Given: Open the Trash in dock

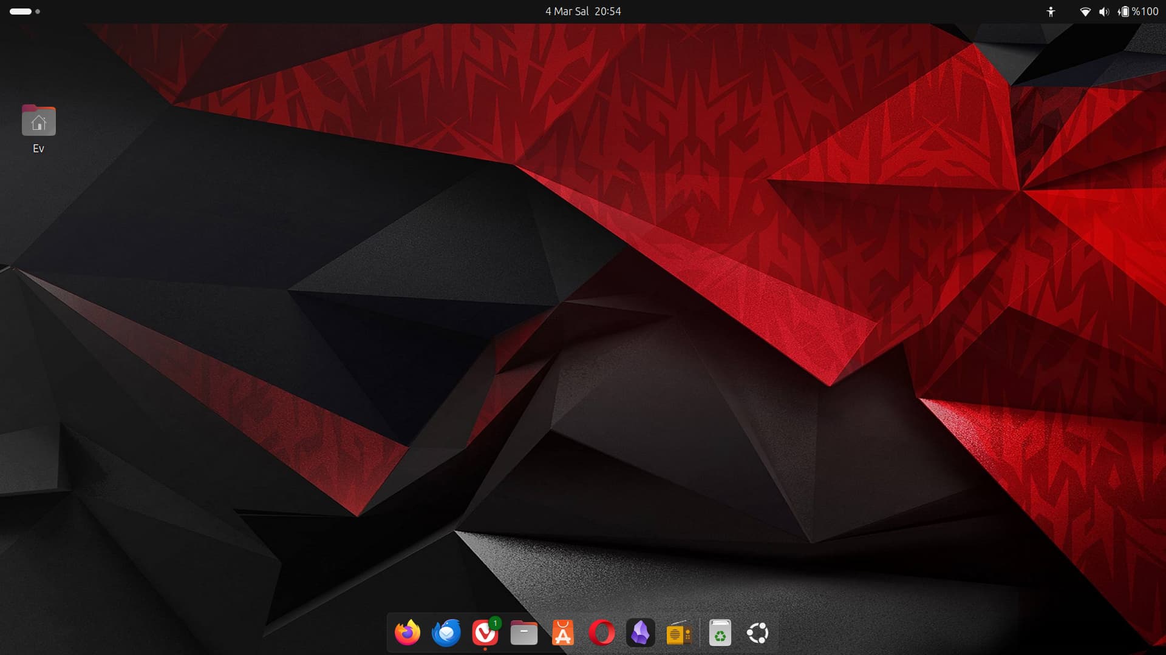Looking at the screenshot, I should [720, 633].
